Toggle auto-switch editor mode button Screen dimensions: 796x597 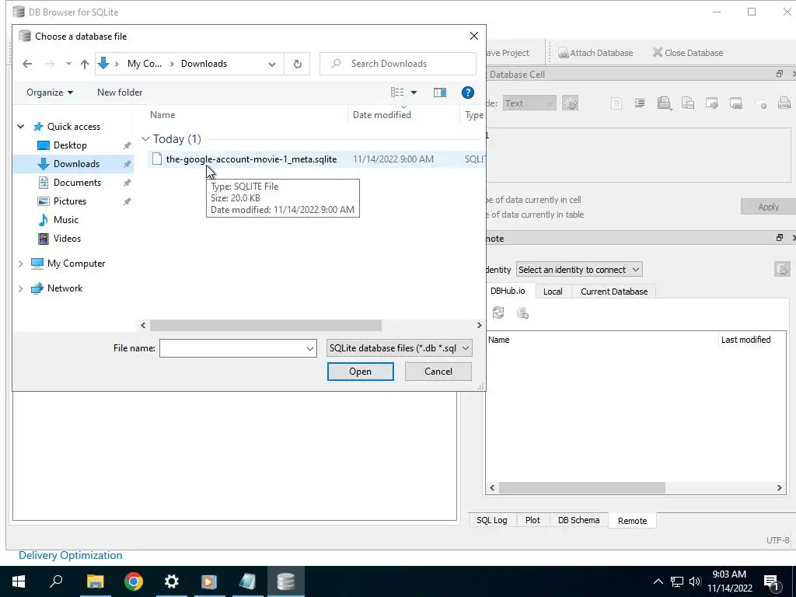point(570,103)
